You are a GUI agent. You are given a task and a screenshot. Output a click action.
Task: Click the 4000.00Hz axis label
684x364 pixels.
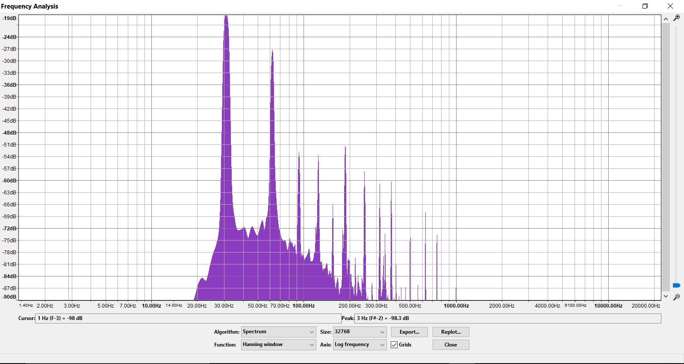548,306
